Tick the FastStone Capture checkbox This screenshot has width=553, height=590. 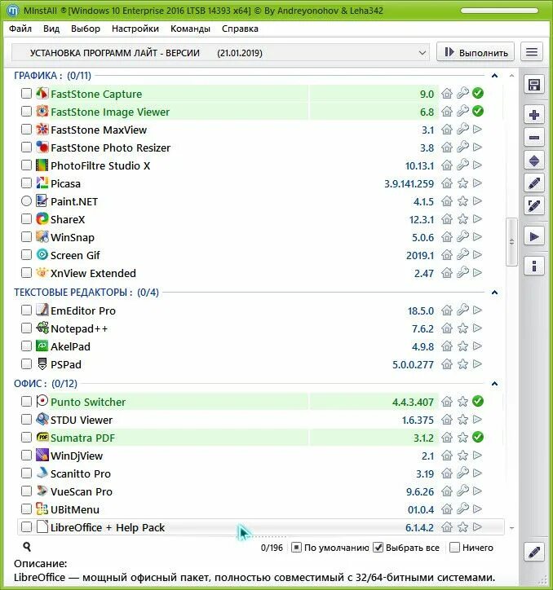26,94
